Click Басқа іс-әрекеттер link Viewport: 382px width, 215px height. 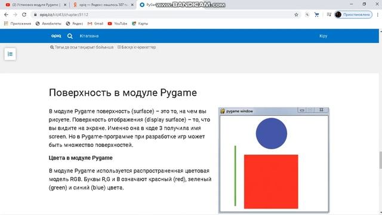click(137, 47)
